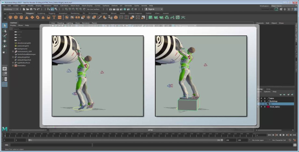Click the time range slider bar

(123, 140)
